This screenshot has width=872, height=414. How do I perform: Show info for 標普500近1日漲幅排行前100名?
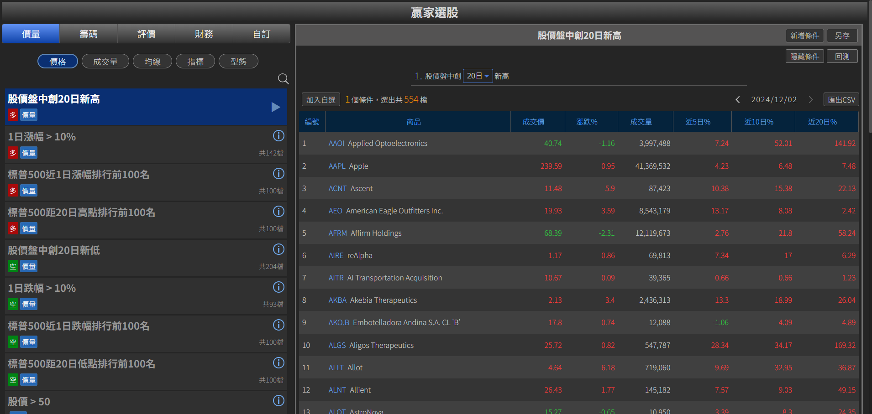click(x=278, y=174)
